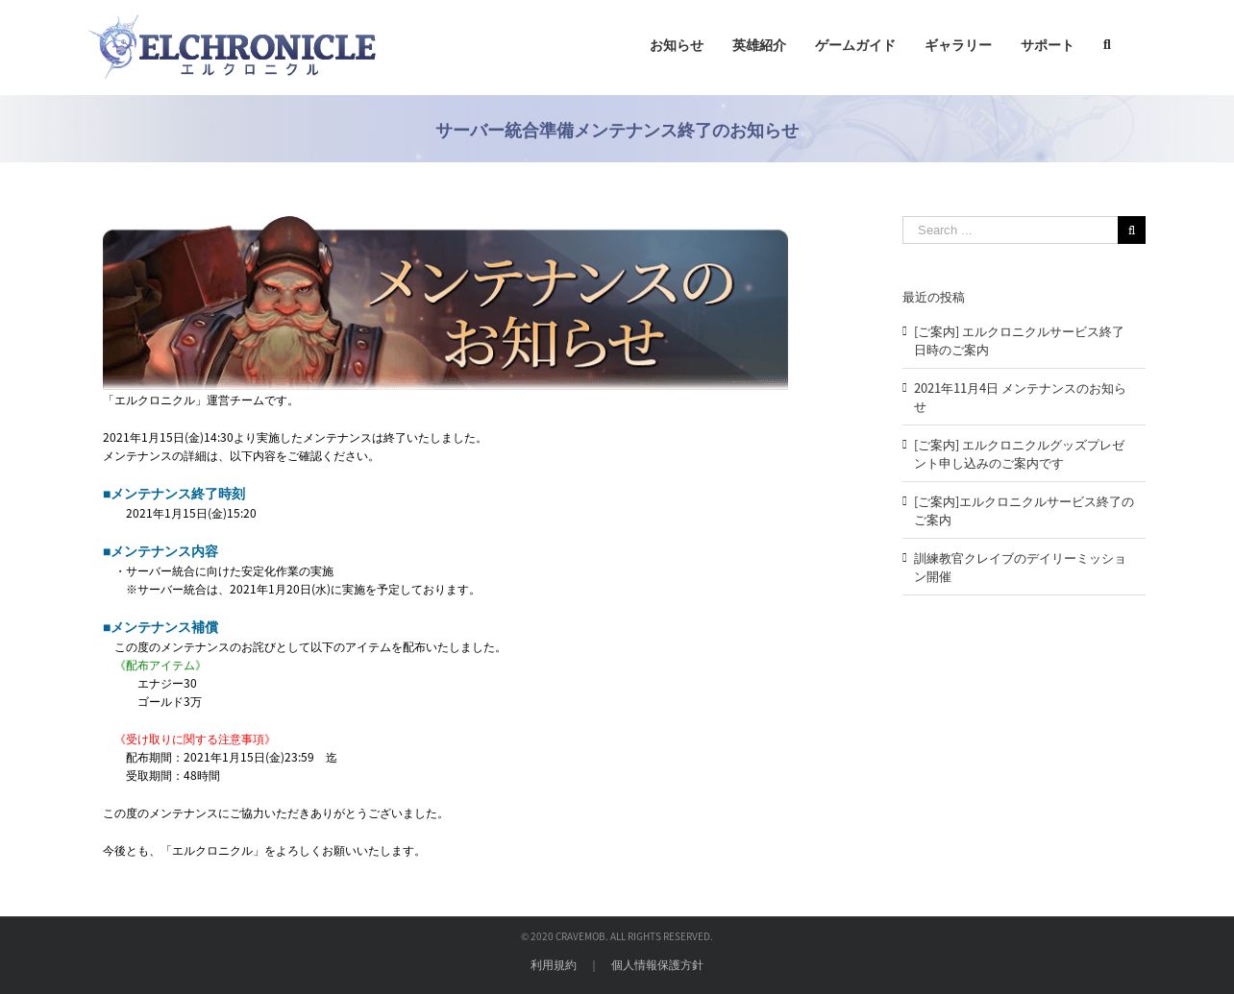This screenshot has width=1234, height=994.
Task: Focus the sidebar Search input field
Action: pyautogui.click(x=1010, y=230)
